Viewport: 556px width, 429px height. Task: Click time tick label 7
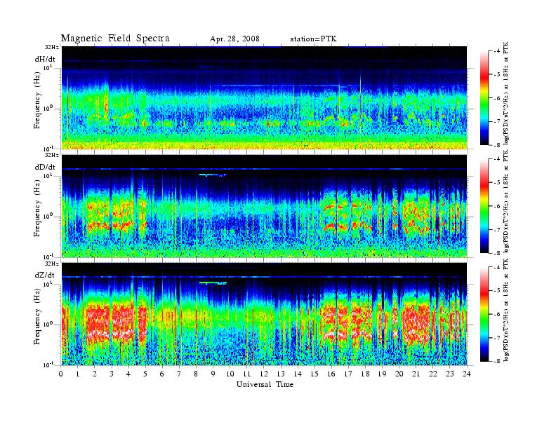pyautogui.click(x=179, y=374)
